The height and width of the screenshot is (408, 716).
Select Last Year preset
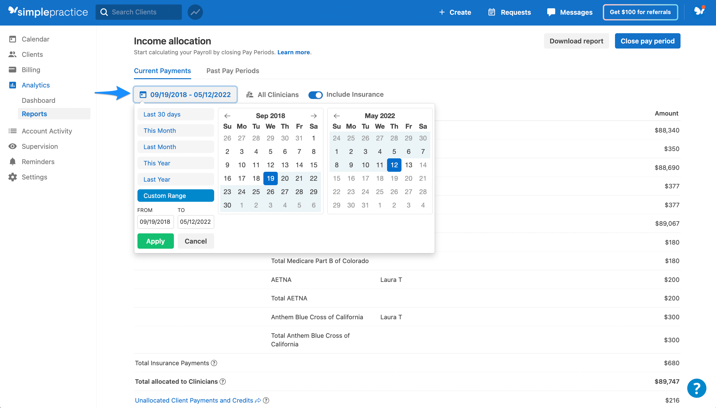pos(176,179)
